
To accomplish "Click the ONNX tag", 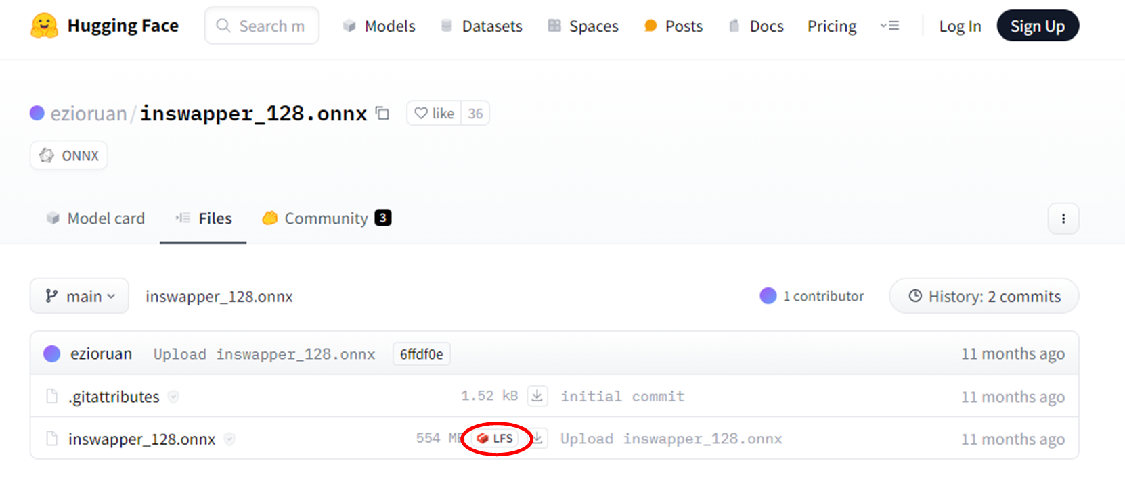I will 69,155.
